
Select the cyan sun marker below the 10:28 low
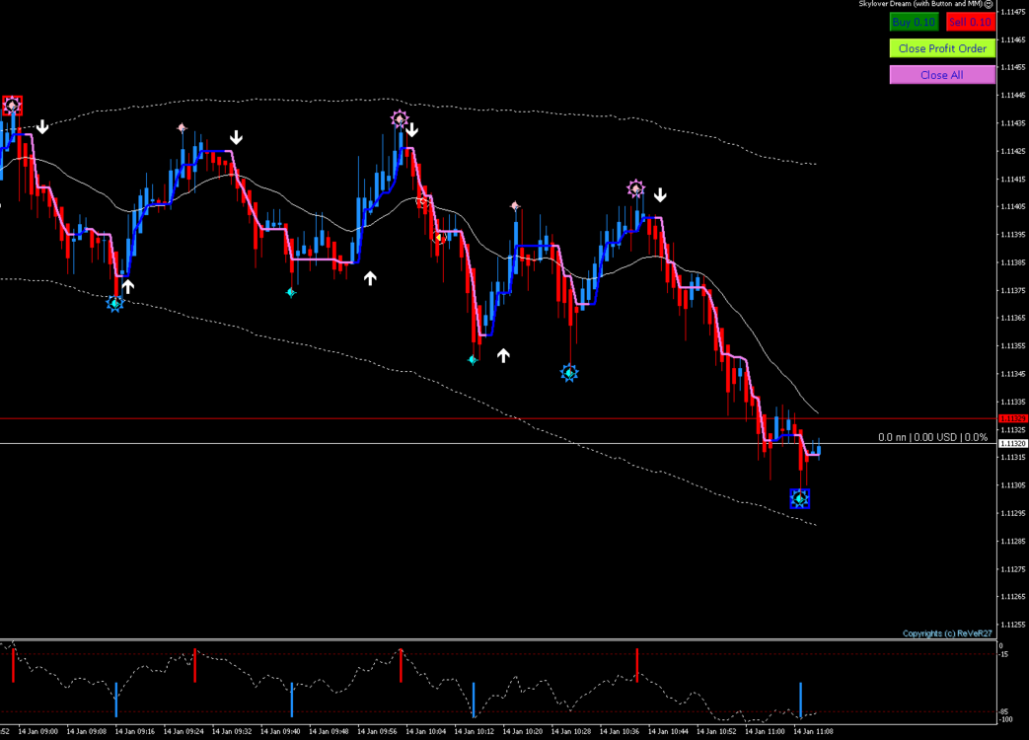click(569, 373)
